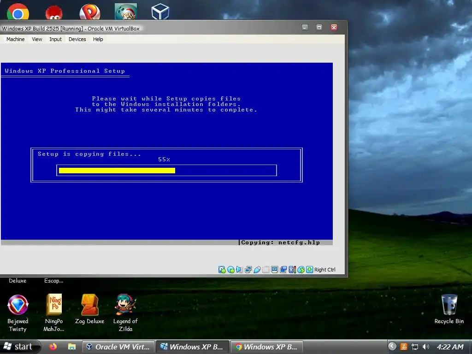Open the Peggle 'P' desktop icon

click(90, 12)
